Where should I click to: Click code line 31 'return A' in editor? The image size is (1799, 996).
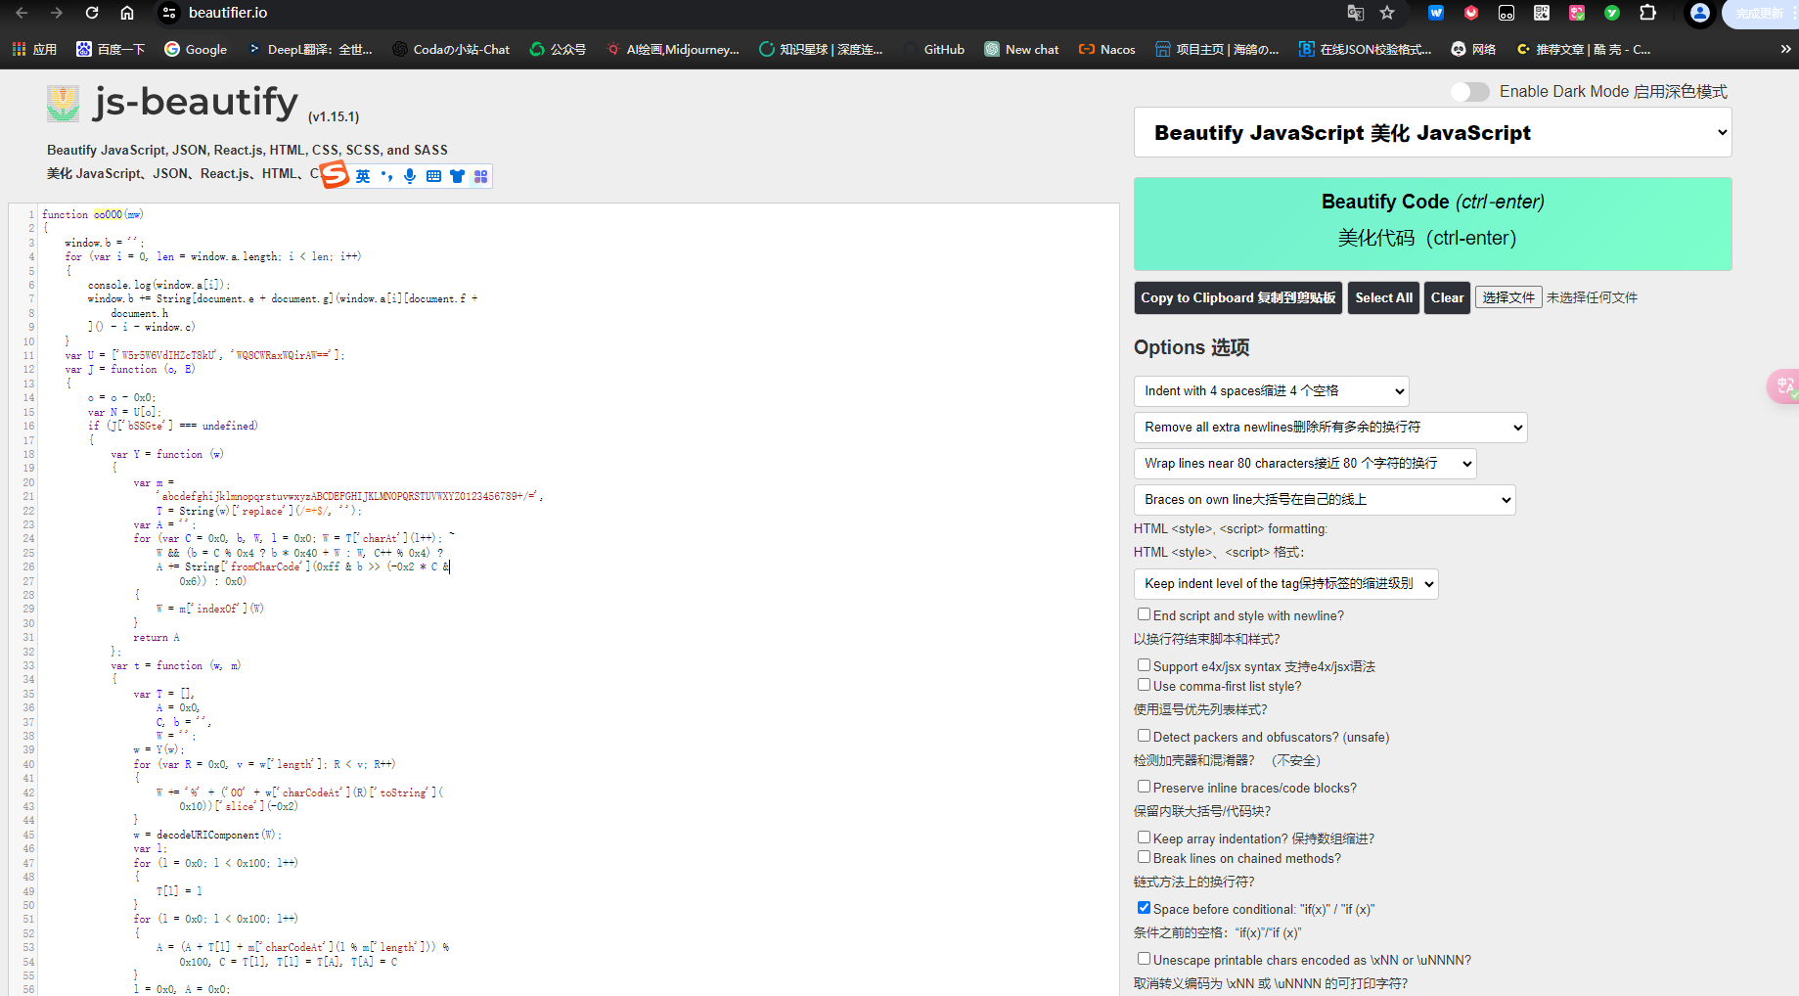(x=157, y=637)
